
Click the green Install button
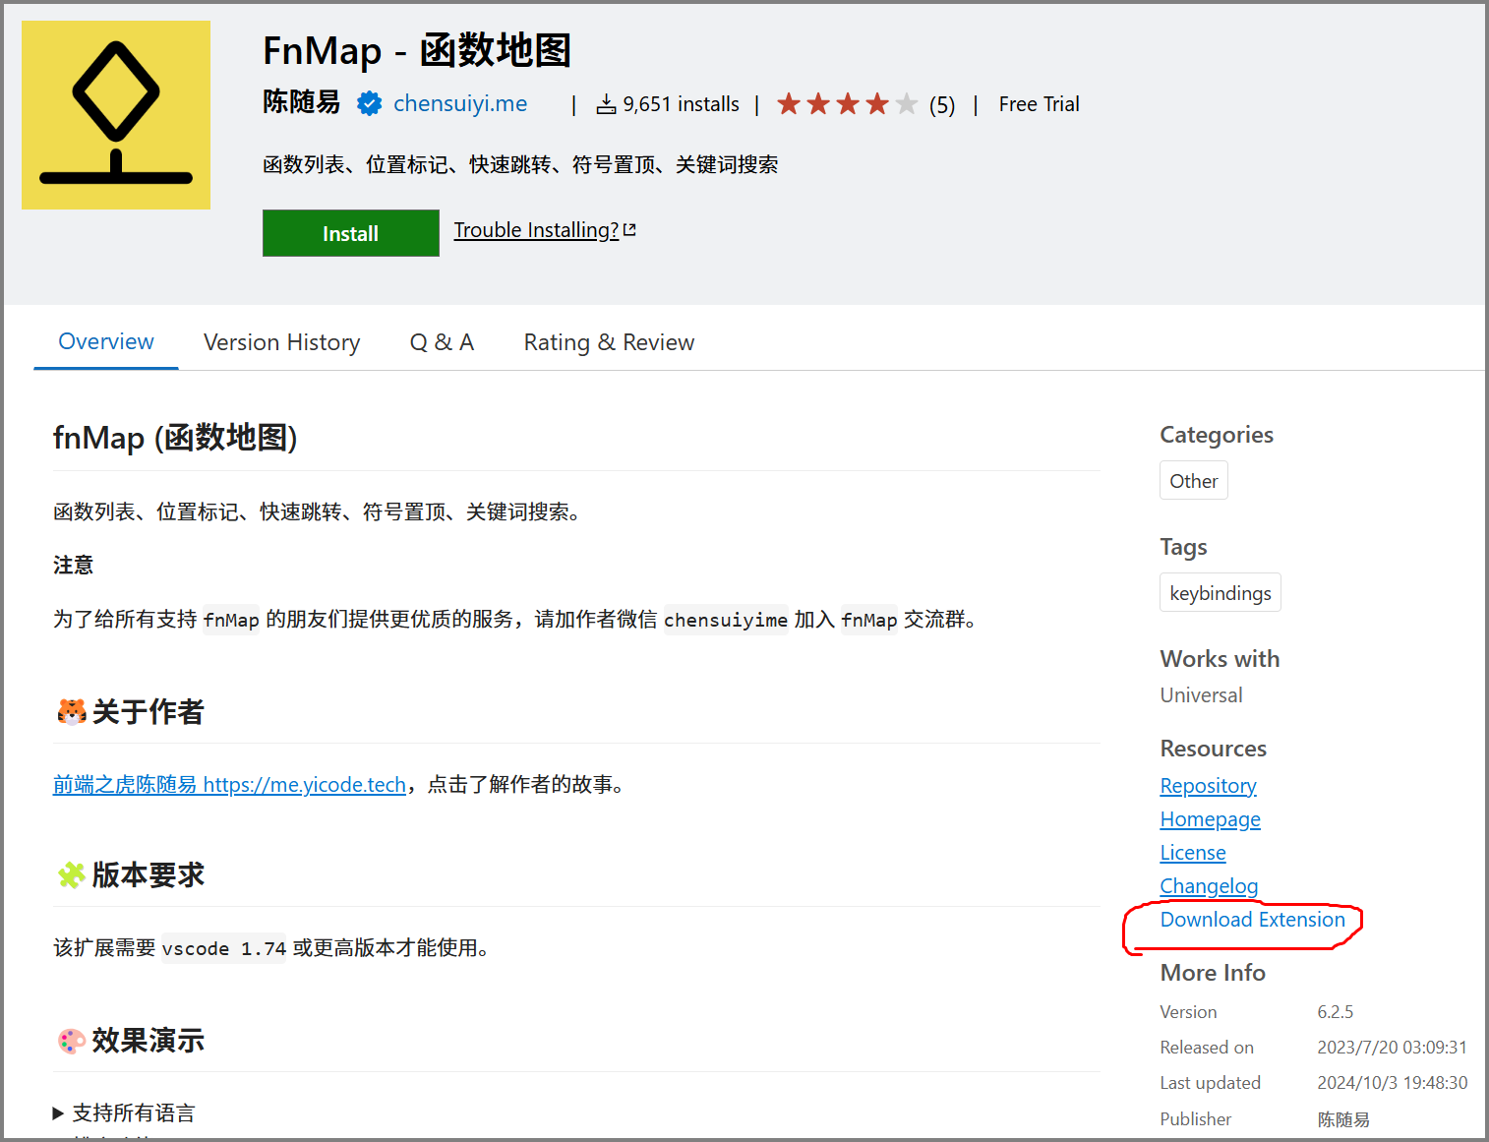pyautogui.click(x=351, y=233)
